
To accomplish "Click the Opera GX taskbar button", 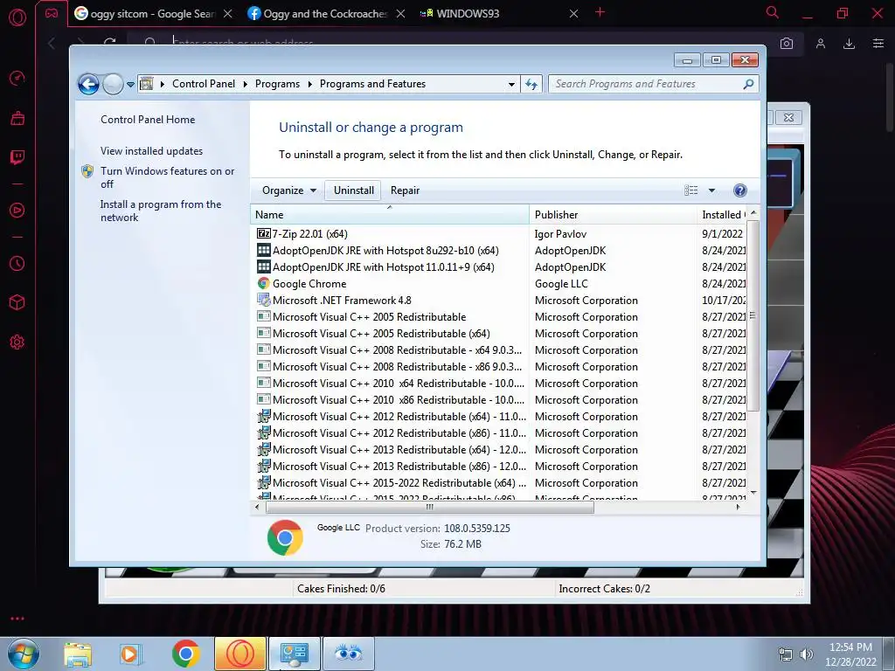I will point(240,654).
